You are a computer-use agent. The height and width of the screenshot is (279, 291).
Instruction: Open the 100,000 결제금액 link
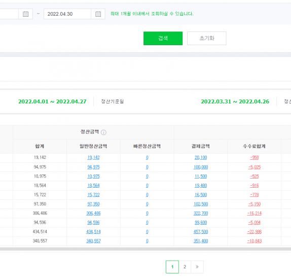[x=201, y=167]
